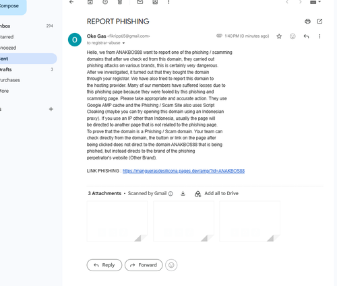Viewport: 337px width, 286px height.
Task: Report this message as spam
Action: (105, 2)
